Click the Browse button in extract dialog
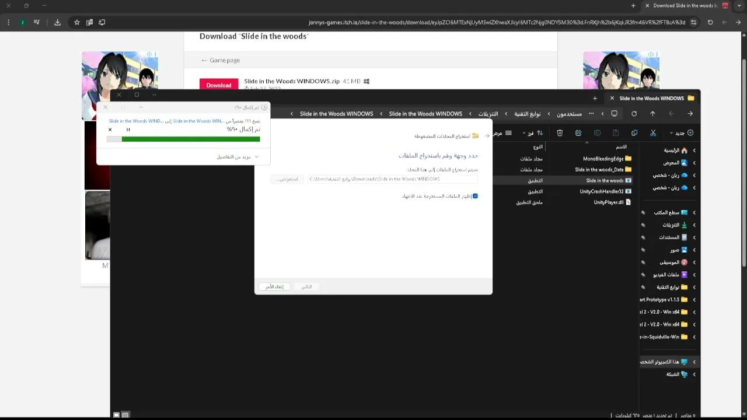 287,178
